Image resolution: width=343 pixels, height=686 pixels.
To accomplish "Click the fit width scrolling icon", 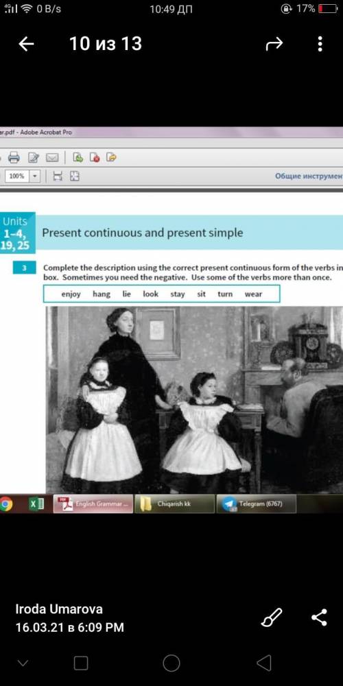I will (x=58, y=176).
